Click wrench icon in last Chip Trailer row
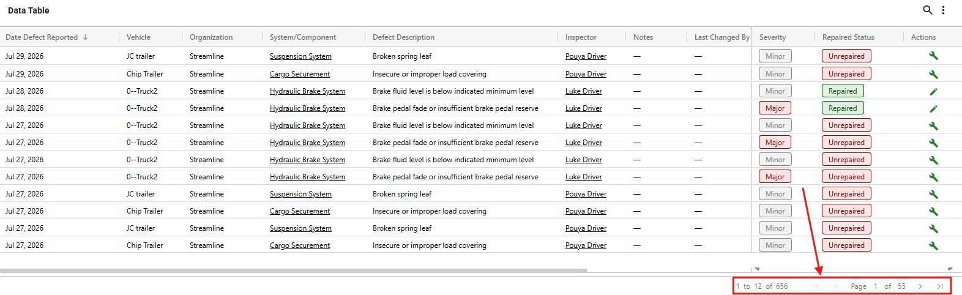This screenshot has height=295, width=962. pos(933,245)
